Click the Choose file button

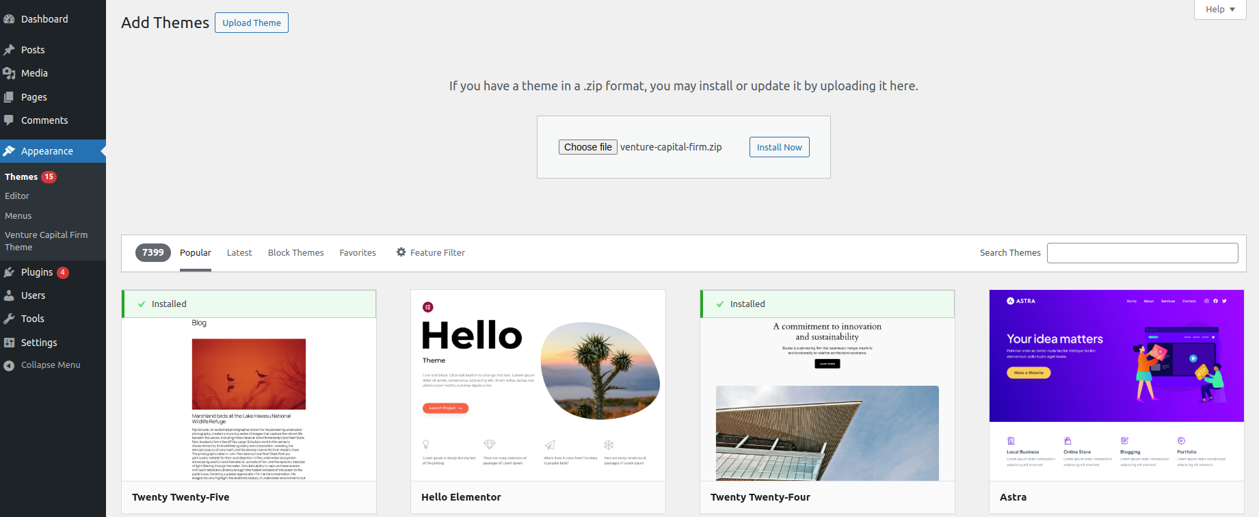(587, 147)
